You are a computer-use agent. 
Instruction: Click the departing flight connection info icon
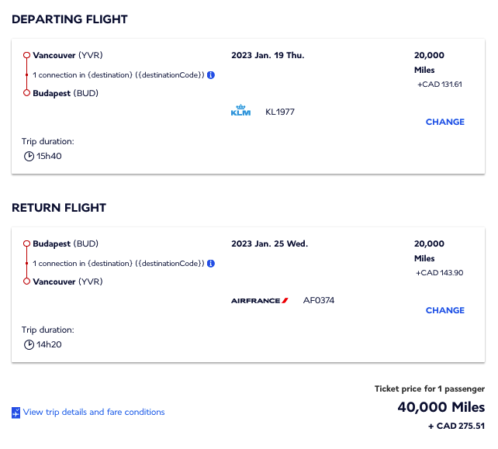click(x=211, y=75)
